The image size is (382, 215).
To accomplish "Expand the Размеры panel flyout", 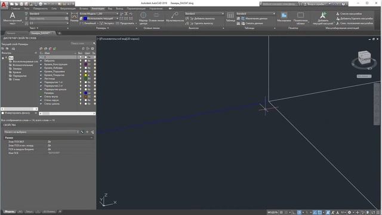I will click(102, 28).
